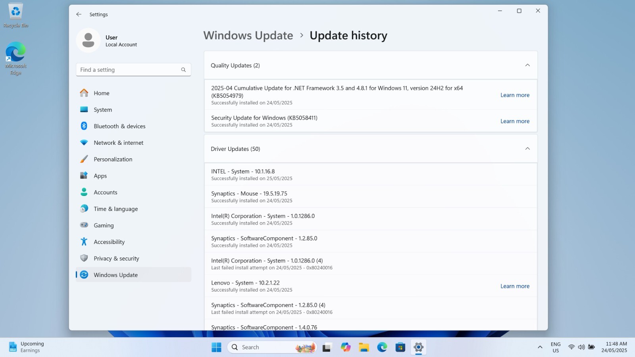Open the Windows Start button

tap(216, 347)
